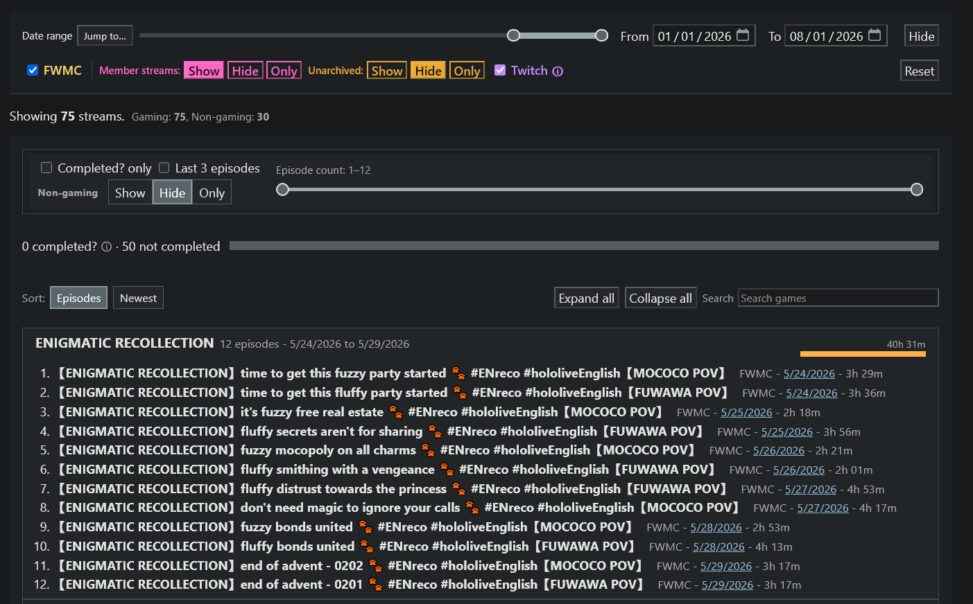This screenshot has height=604, width=973.
Task: Open the calendar picker in the To date field
Action: point(875,35)
